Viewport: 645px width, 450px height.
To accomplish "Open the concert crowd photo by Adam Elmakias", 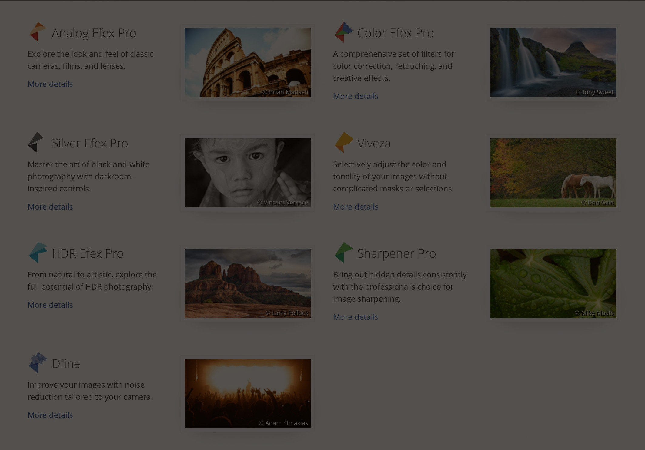I will pos(248,394).
